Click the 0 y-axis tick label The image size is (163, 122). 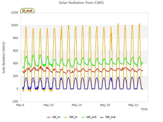17,89
